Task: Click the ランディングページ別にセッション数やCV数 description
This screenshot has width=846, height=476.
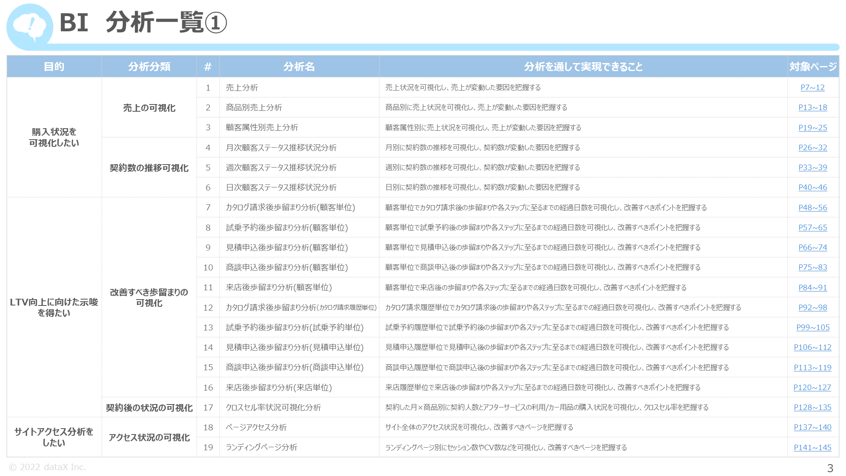Action: [x=506, y=448]
